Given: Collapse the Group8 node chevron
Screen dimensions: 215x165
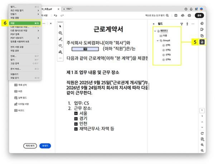Looking at the screenshot, I should [x=158, y=41].
